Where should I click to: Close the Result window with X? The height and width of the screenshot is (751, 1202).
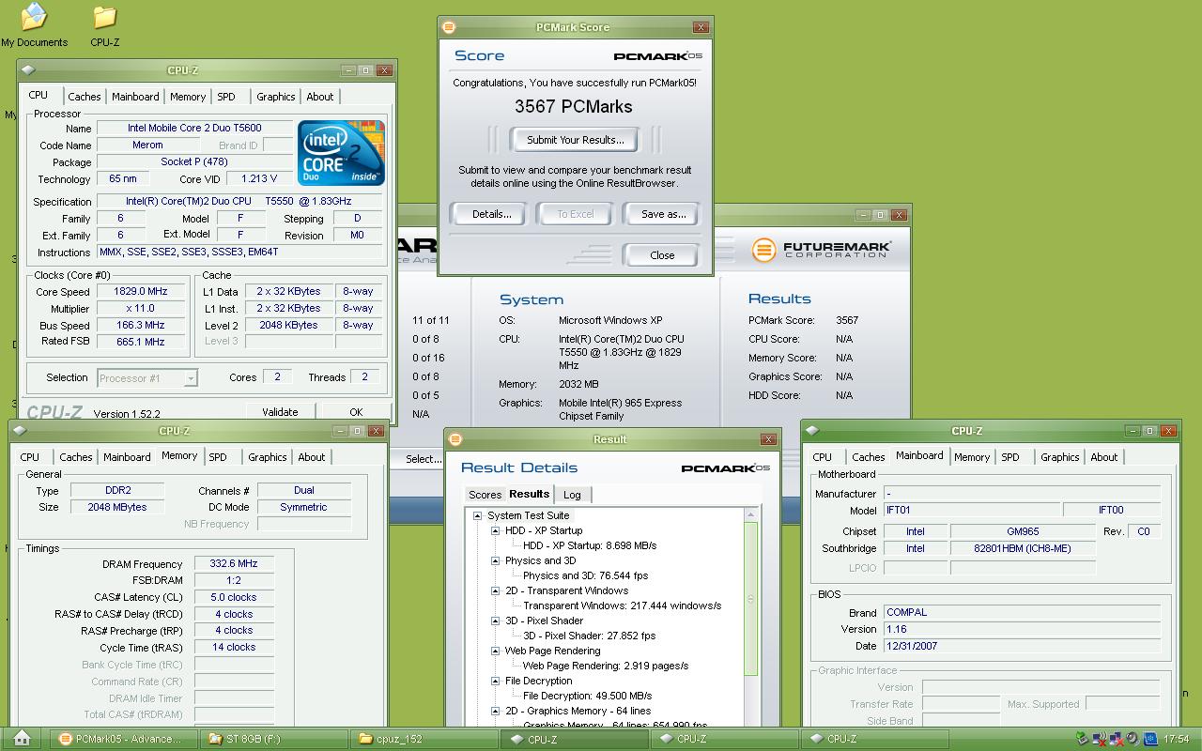pyautogui.click(x=767, y=439)
